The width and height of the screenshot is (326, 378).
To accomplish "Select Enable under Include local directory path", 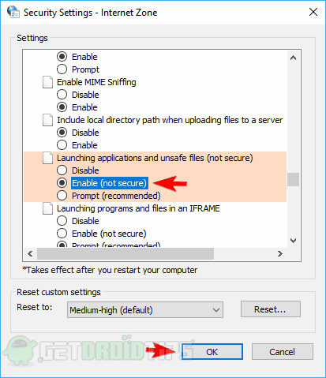I will point(62,145).
